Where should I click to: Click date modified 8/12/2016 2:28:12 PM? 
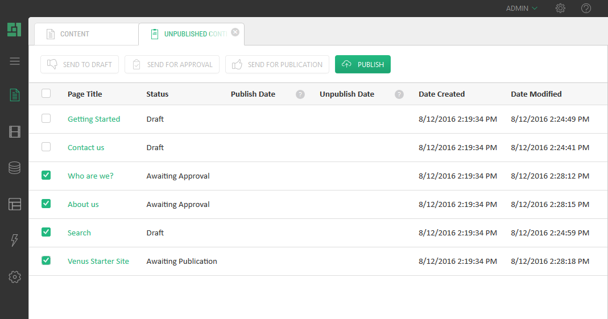(x=550, y=176)
